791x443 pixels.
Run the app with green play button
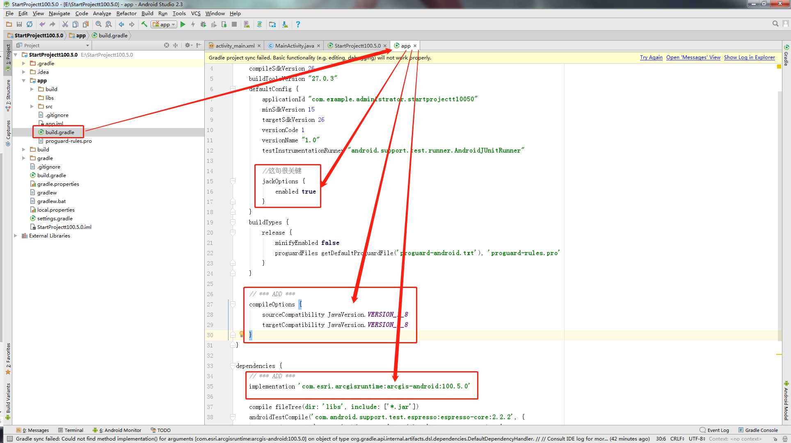[183, 25]
